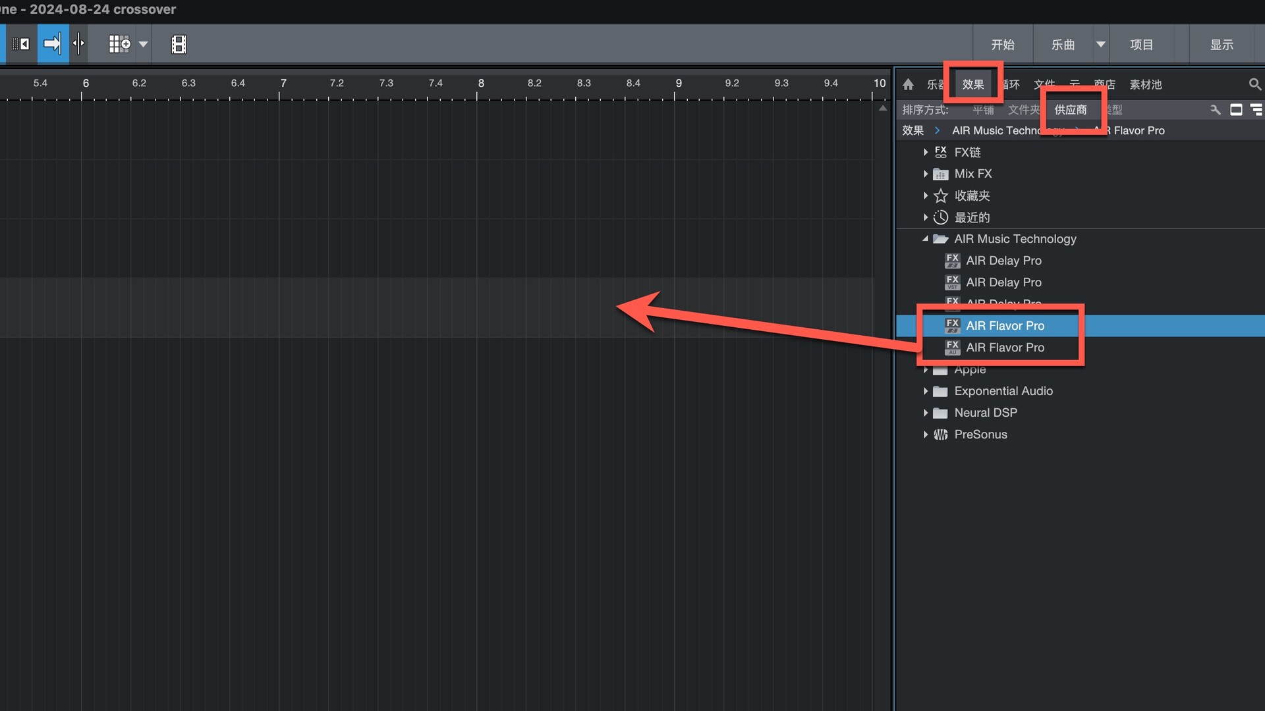Switch to the 素材池 browser tab

pos(1145,84)
